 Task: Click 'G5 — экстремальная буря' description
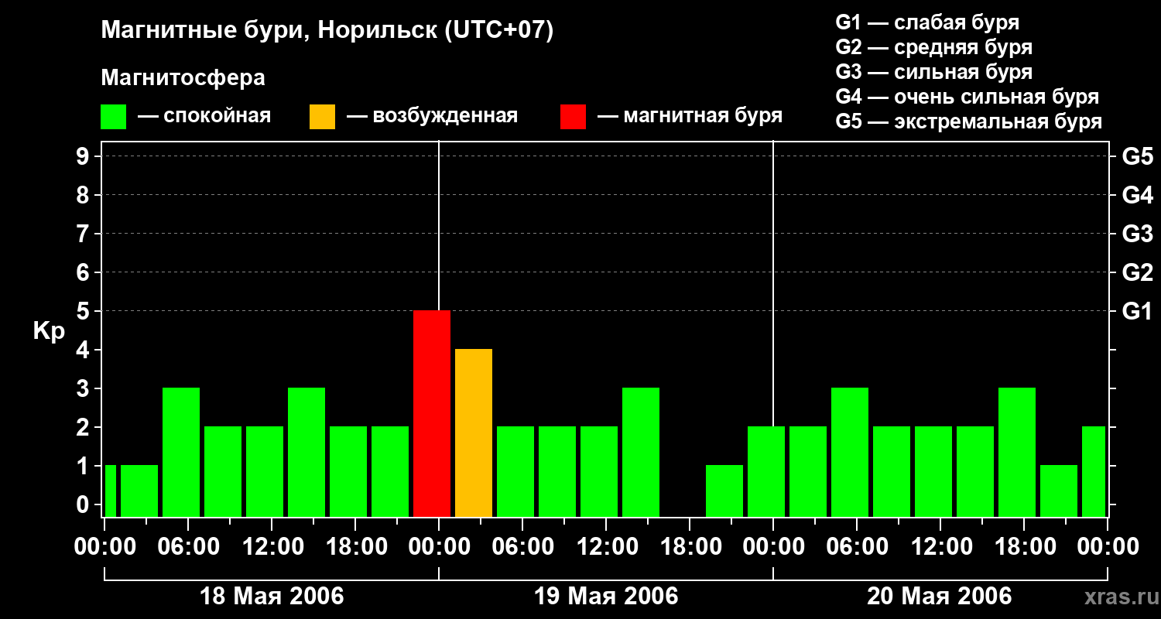969,121
